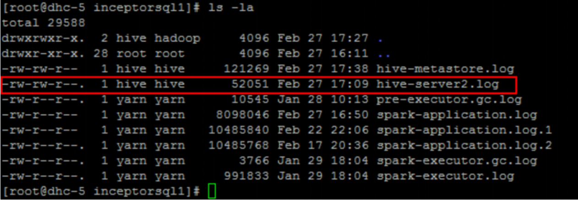Click the green cursor block at the prompt
578x200 pixels.
tap(211, 191)
